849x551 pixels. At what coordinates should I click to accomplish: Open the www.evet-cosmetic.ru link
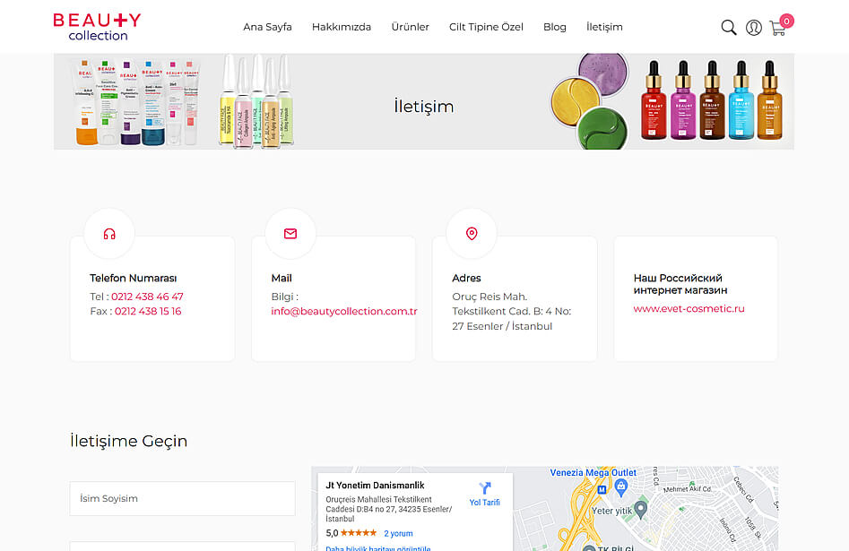[x=689, y=308]
